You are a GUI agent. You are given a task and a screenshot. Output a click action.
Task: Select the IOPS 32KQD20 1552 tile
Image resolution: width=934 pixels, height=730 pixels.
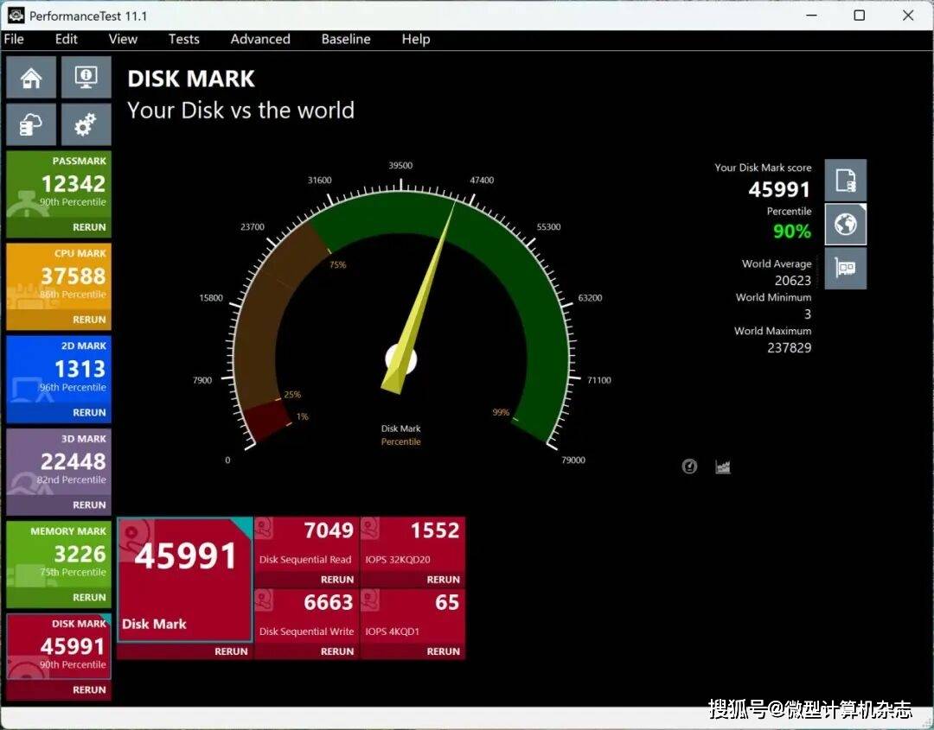413,544
